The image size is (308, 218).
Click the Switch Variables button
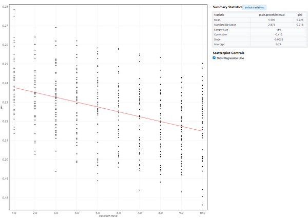point(255,7)
